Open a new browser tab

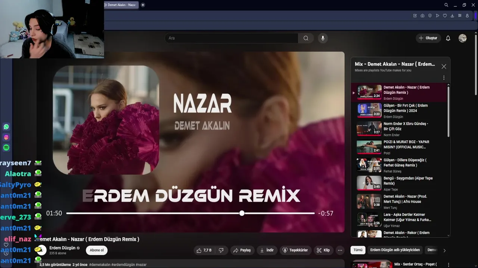click(143, 5)
